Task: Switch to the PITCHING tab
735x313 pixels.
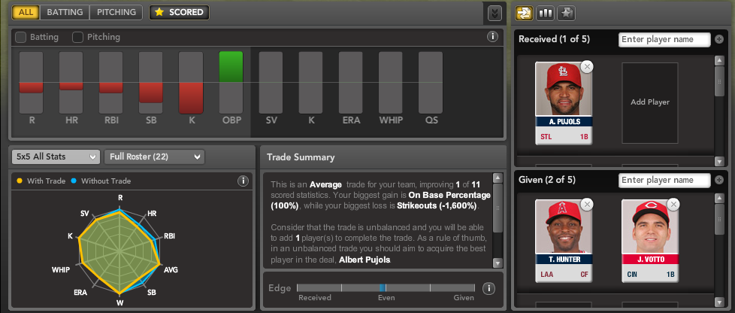Action: click(116, 12)
